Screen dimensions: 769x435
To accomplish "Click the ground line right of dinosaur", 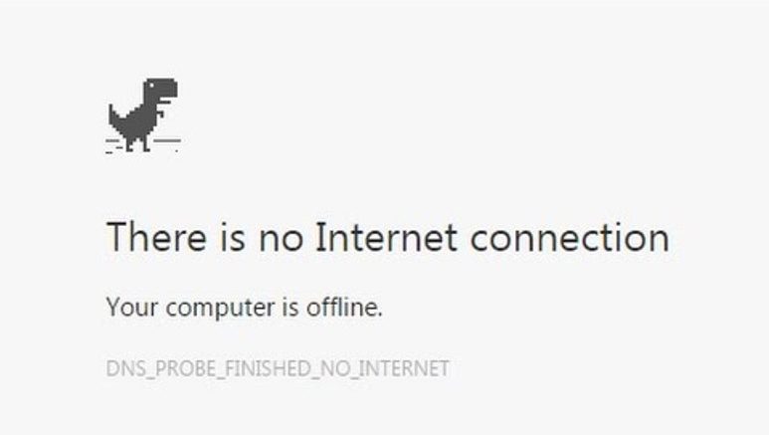I will click(167, 141).
